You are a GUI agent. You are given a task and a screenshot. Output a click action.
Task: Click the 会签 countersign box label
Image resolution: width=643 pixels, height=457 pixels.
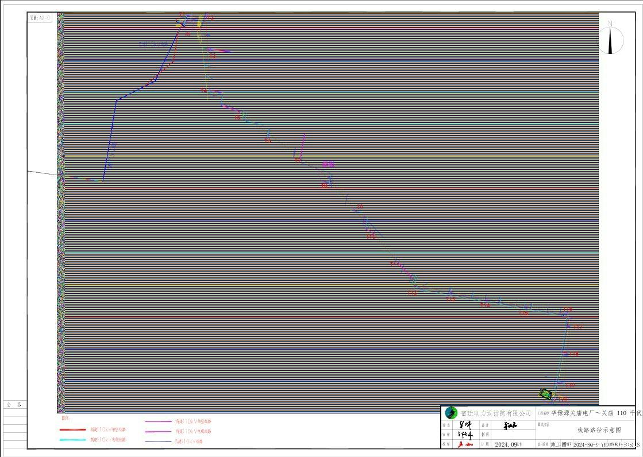(14, 405)
